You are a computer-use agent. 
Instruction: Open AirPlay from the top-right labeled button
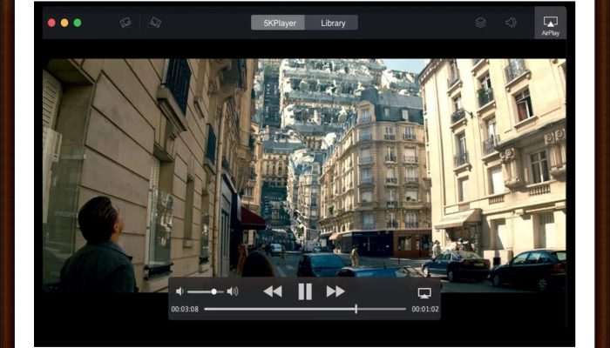click(550, 24)
